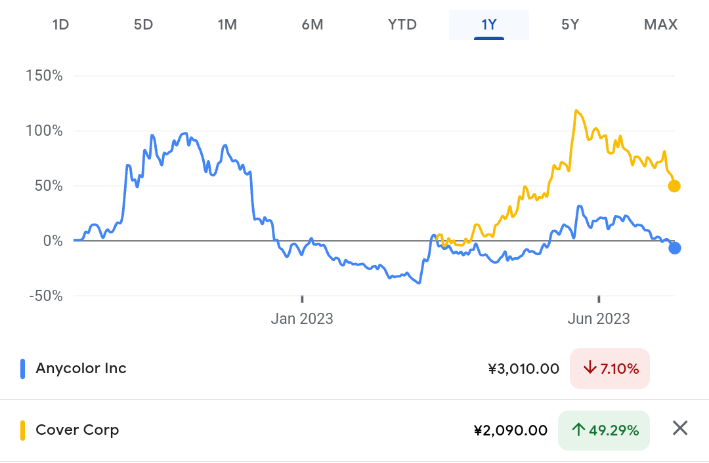Click the yellow endpoint dot on the chart

pyautogui.click(x=674, y=186)
